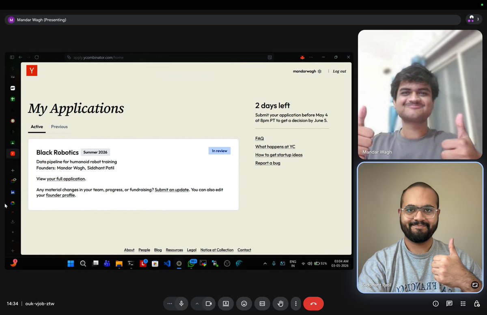Screen dimensions: 487x315
Task: Open the People footer link
Action: pos(144,250)
